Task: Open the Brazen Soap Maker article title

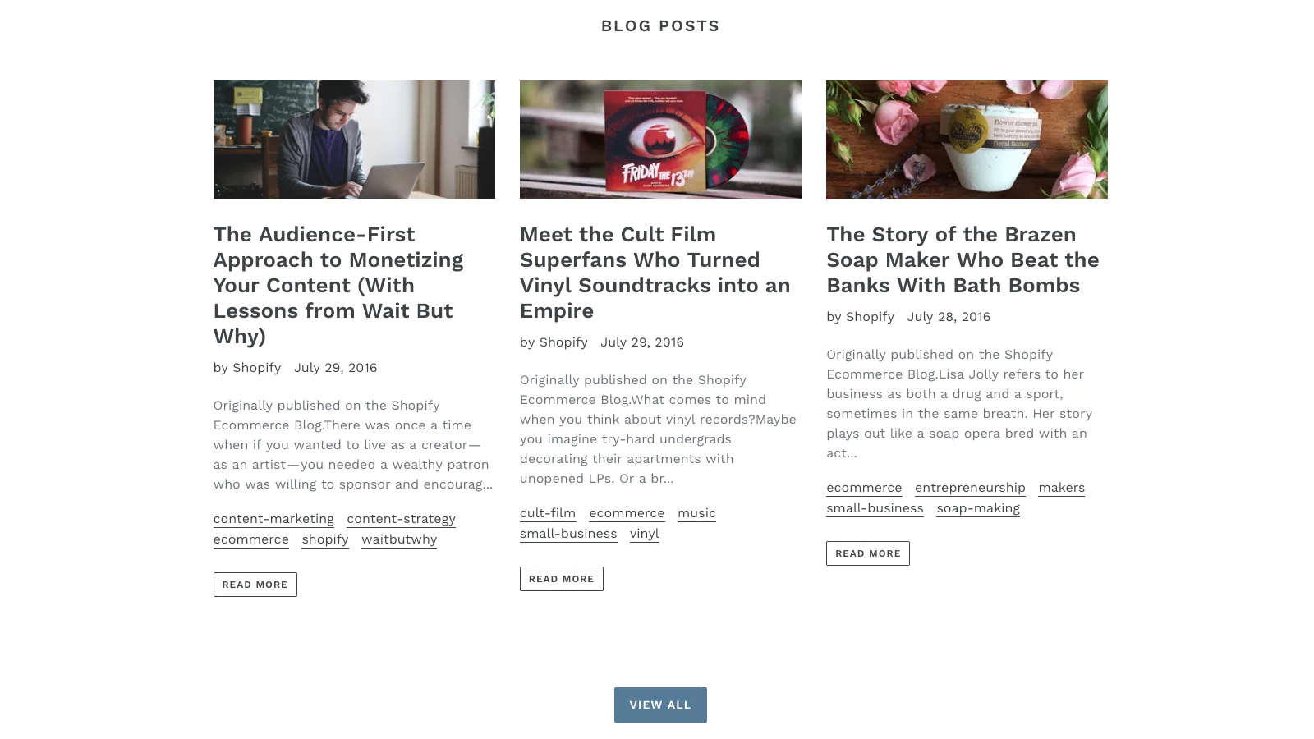Action: tap(963, 259)
